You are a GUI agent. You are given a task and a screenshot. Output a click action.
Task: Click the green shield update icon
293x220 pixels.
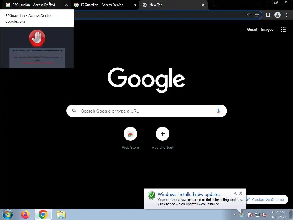(x=152, y=195)
